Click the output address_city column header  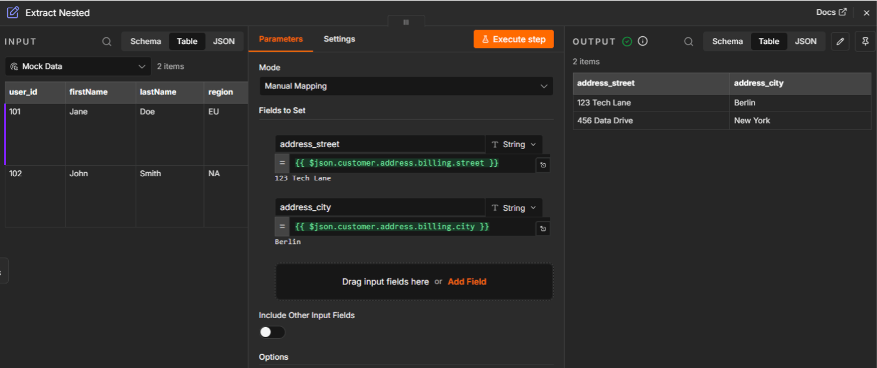click(x=801, y=84)
